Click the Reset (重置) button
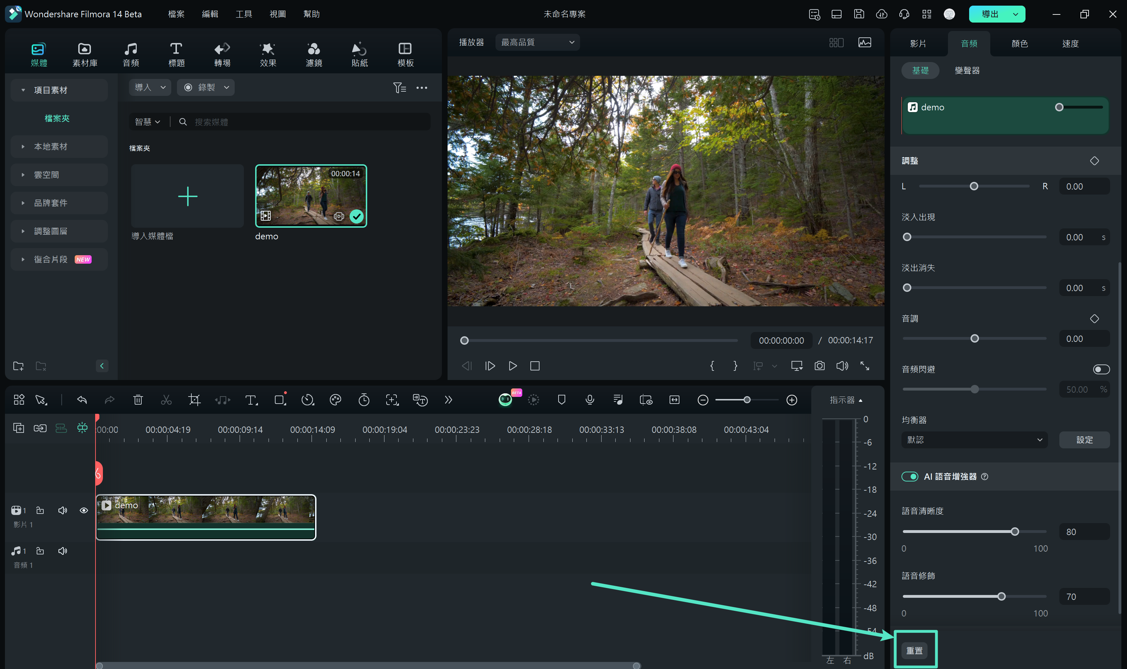 [914, 651]
